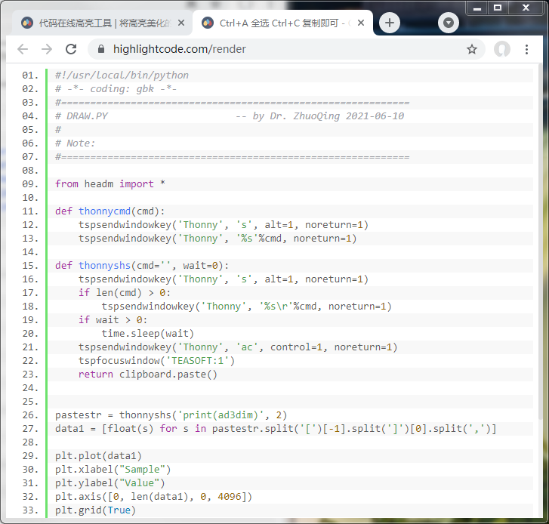The height and width of the screenshot is (524, 549).
Task: Click the 'plt.axis([0, len(data1)' line
Action: click(153, 497)
